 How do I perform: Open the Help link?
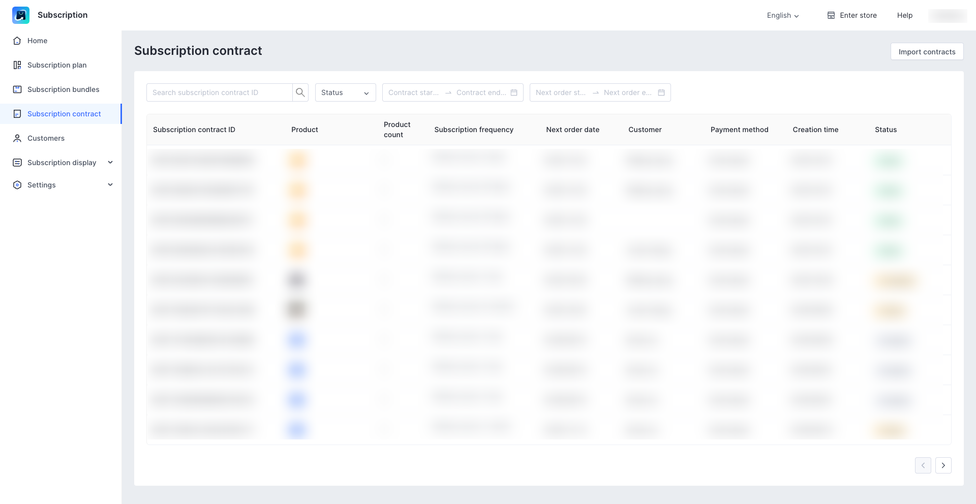click(904, 15)
